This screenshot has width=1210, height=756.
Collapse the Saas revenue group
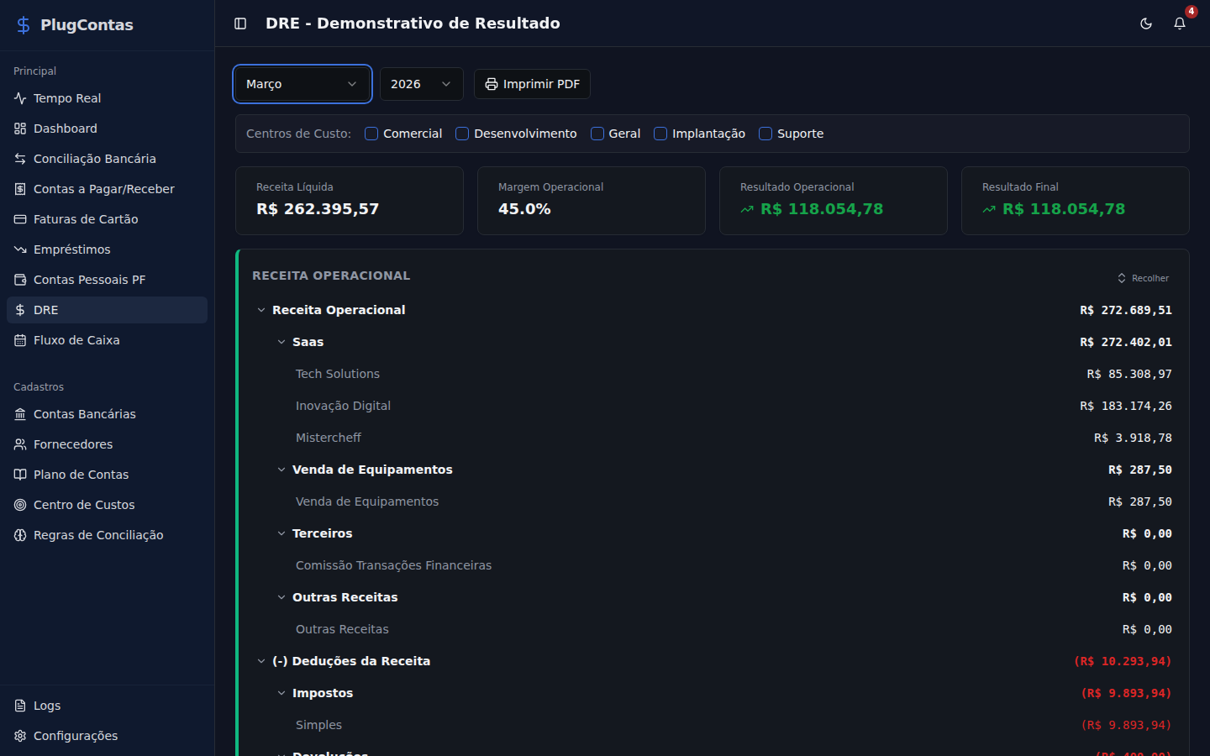(x=281, y=342)
